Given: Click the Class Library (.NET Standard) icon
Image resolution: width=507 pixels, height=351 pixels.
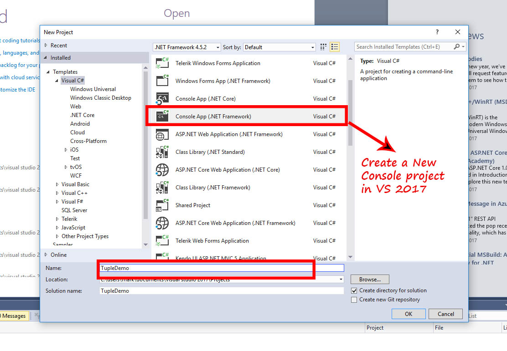Looking at the screenshot, I should coord(162,152).
